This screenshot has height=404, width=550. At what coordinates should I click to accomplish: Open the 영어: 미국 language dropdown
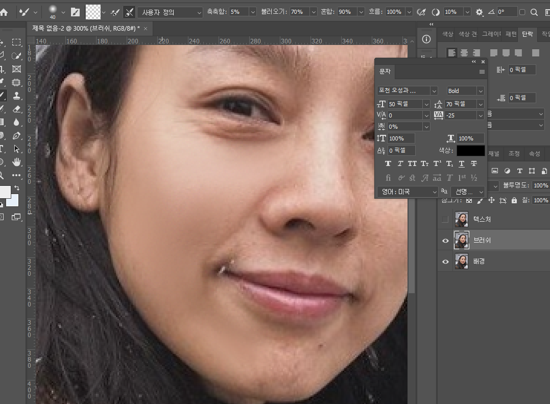tap(407, 192)
